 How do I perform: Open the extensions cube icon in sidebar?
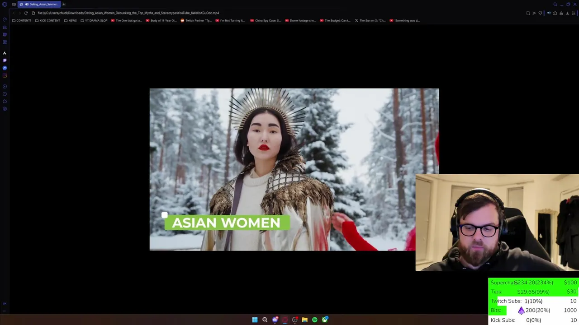click(x=5, y=101)
